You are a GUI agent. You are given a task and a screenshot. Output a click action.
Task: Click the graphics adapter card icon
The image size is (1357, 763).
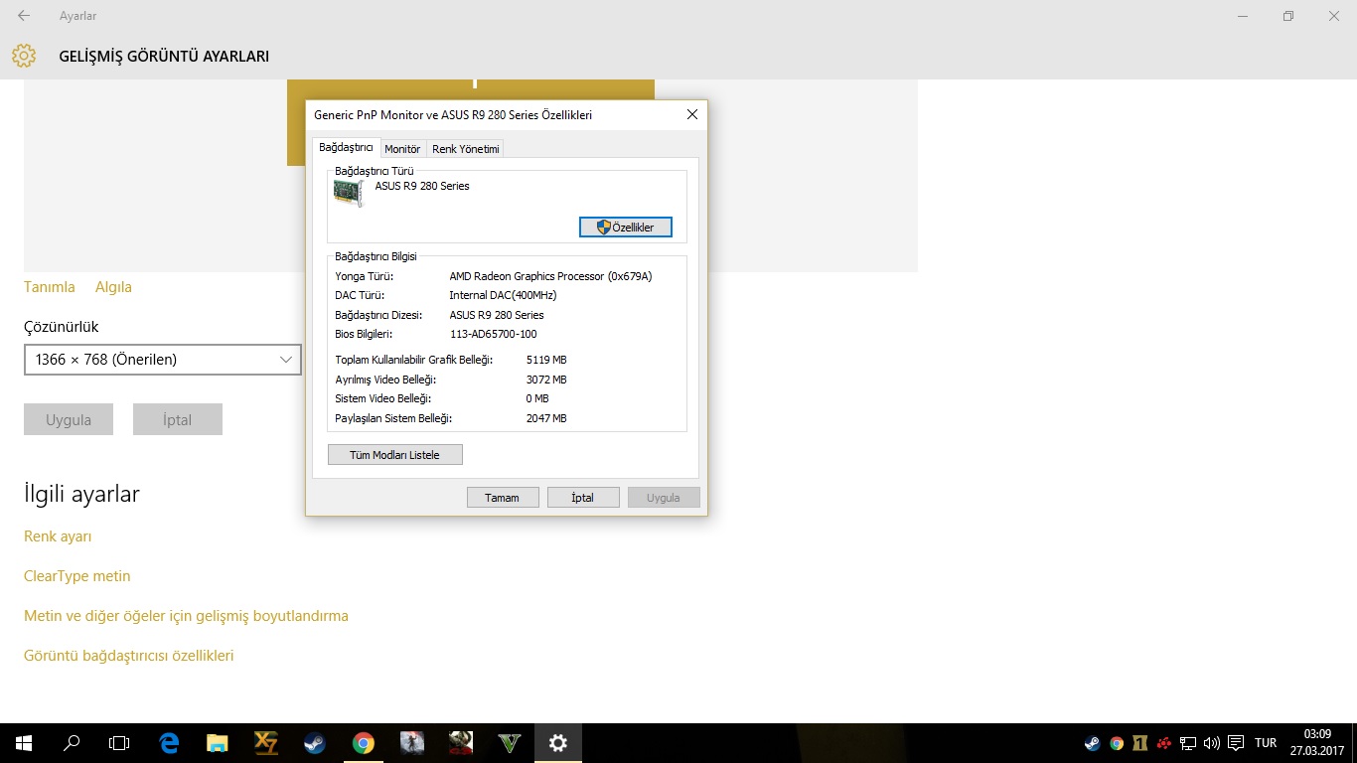(x=349, y=193)
